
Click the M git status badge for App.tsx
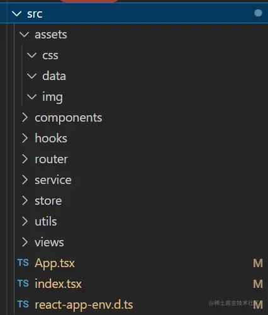coord(258,263)
